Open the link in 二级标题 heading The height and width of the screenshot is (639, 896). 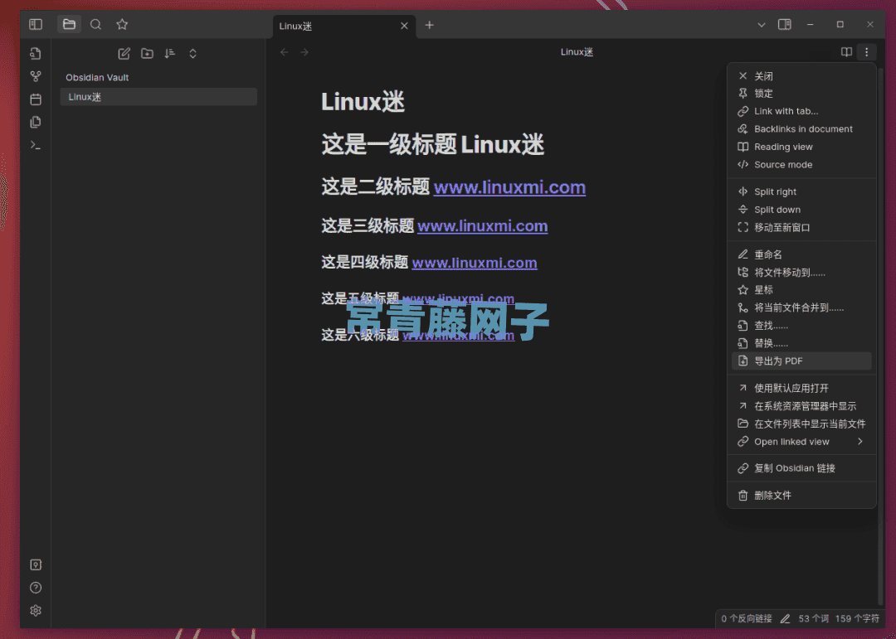[x=509, y=187]
